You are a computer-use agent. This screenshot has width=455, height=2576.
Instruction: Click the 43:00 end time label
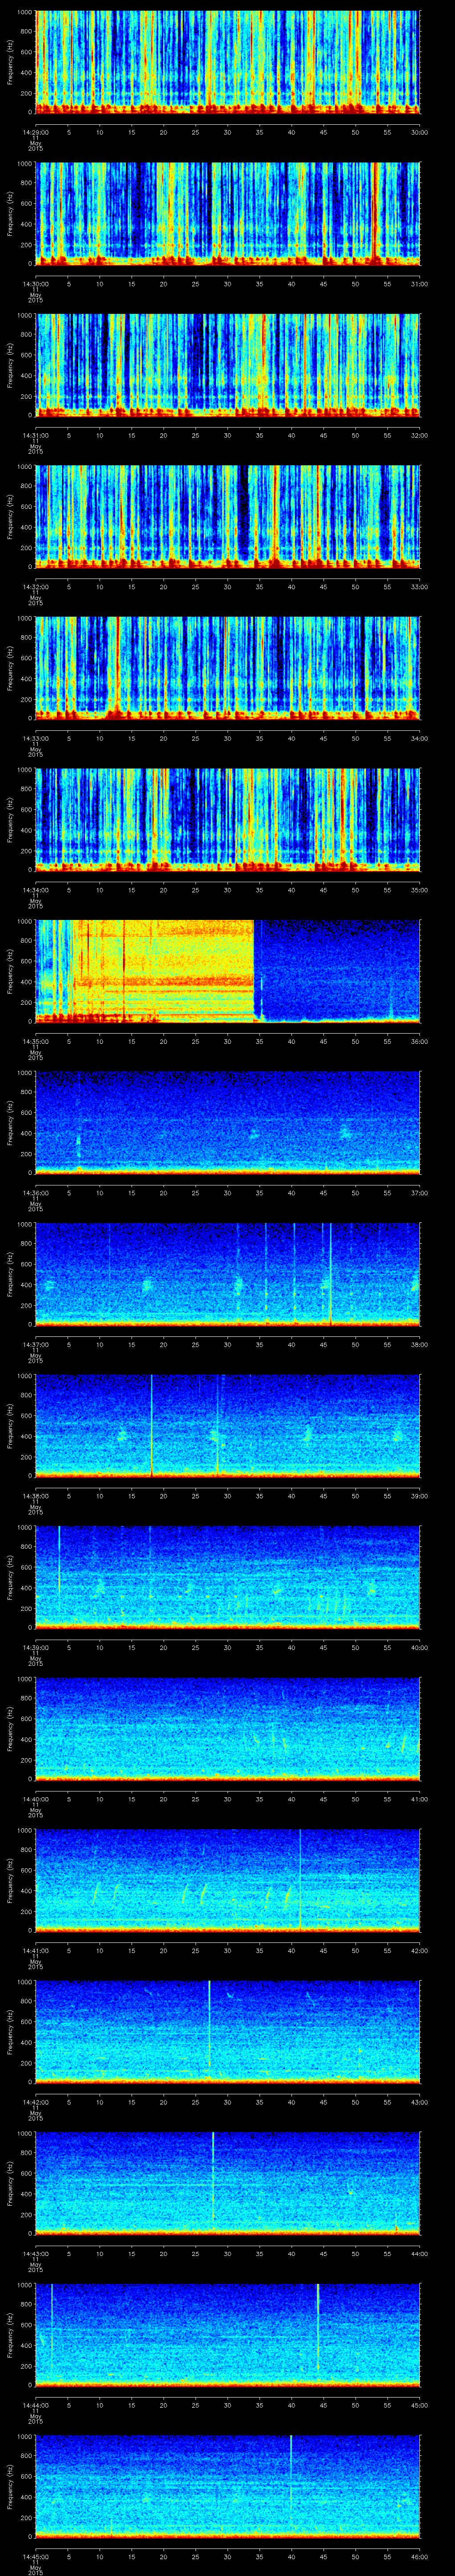[x=419, y=2102]
